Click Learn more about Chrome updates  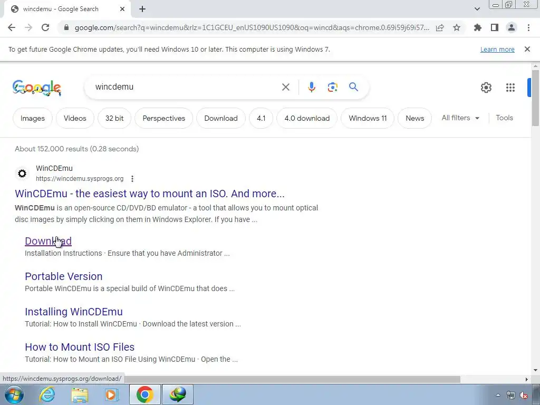[x=497, y=49]
